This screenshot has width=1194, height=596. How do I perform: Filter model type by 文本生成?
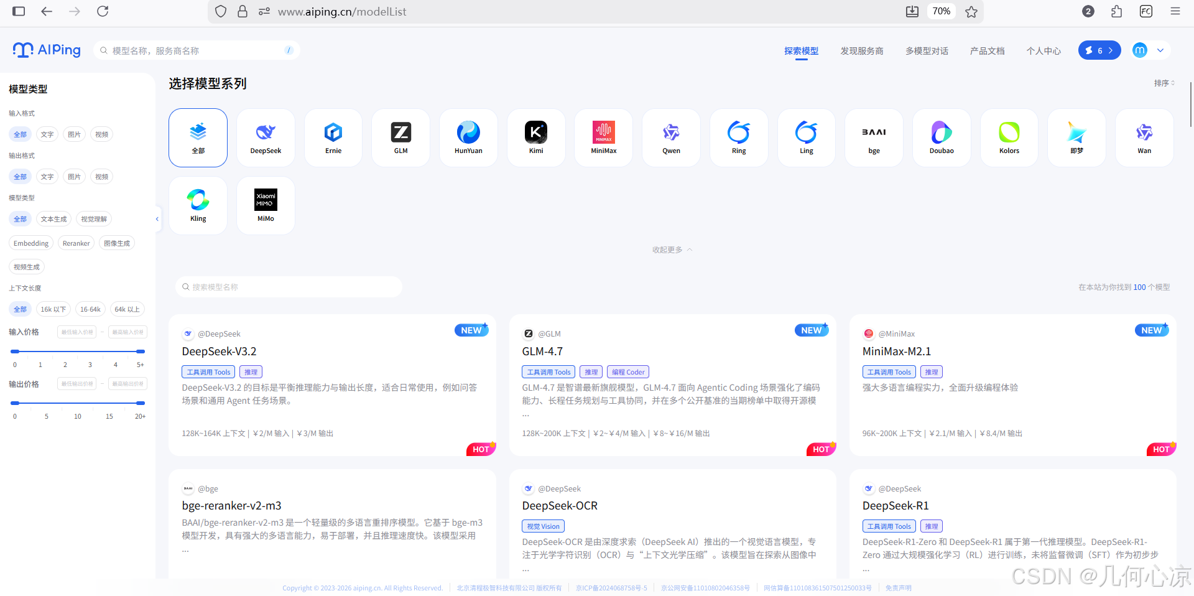click(x=53, y=219)
